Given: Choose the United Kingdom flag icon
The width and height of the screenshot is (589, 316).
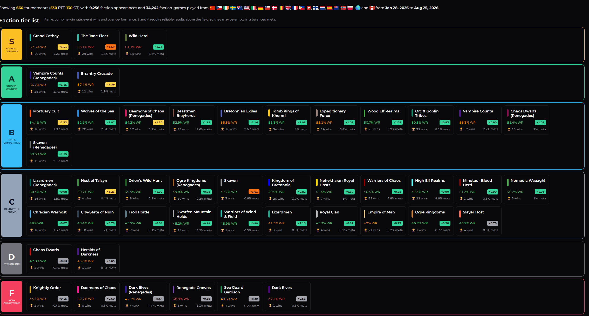Looking at the screenshot, I should [x=288, y=8].
